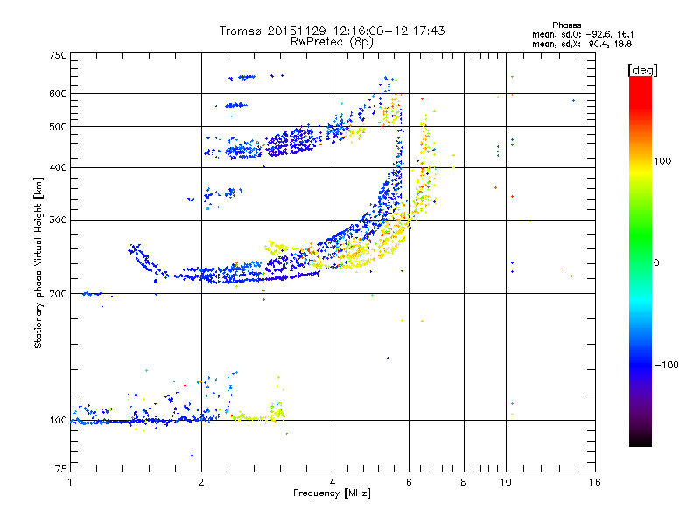Click the x-axis tick label '1'

(70, 482)
